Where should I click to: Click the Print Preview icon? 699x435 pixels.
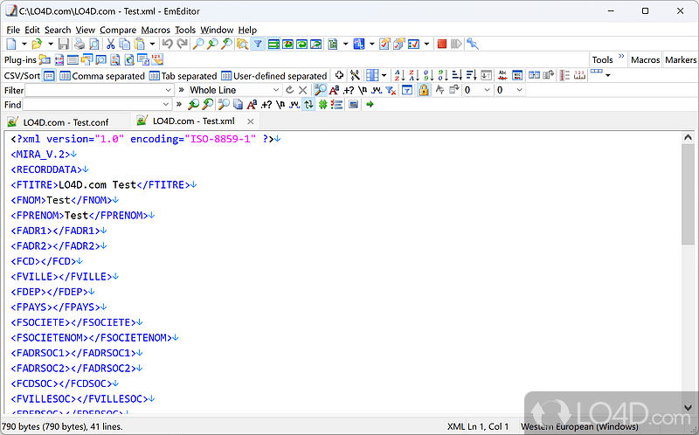(94, 44)
